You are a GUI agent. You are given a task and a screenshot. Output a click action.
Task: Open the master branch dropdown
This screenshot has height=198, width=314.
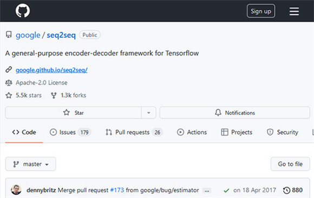click(31, 164)
